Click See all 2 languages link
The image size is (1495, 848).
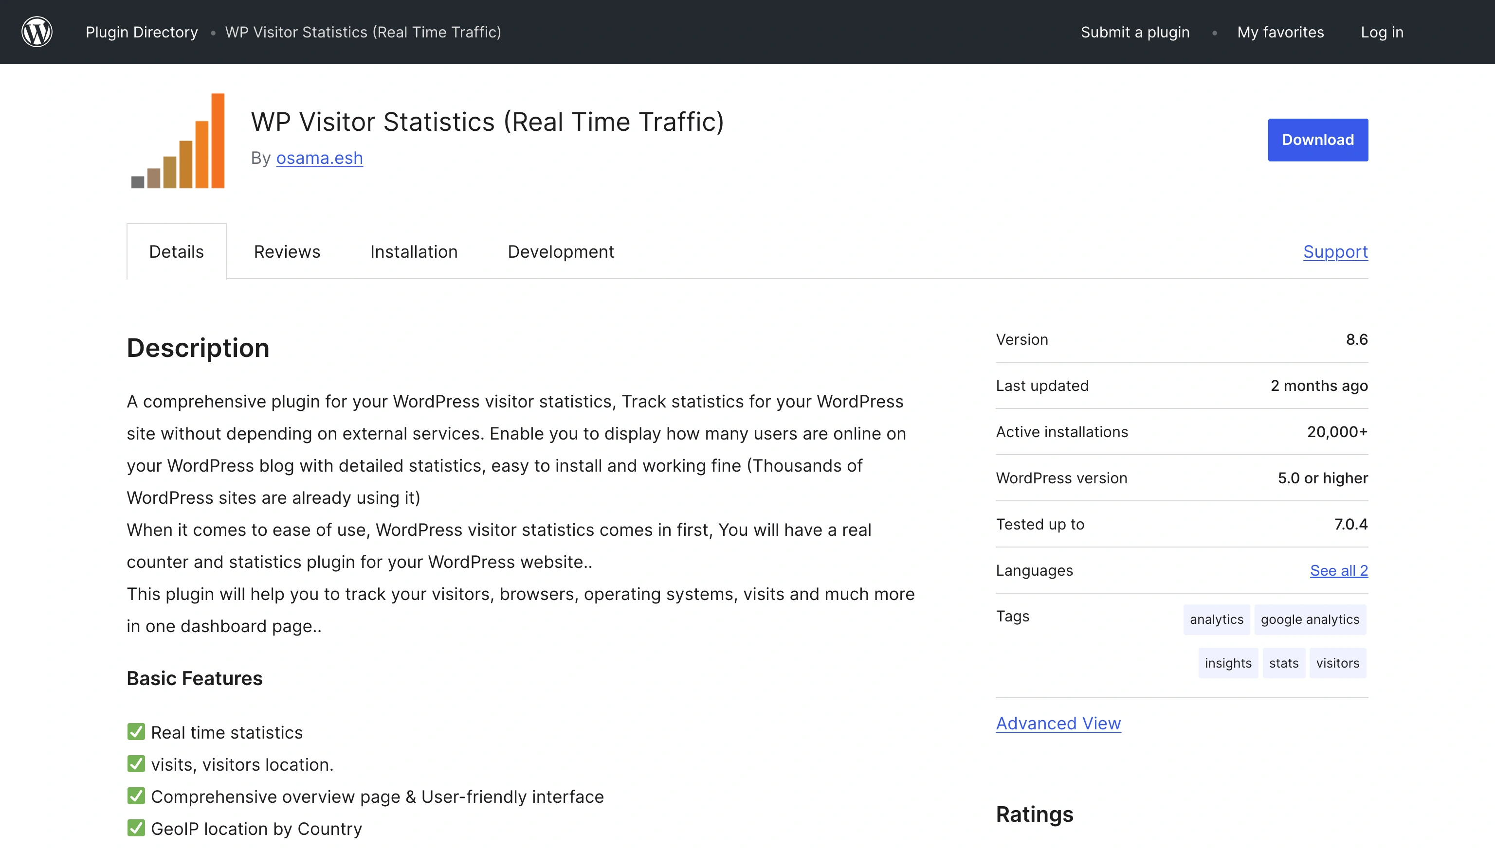coord(1339,571)
